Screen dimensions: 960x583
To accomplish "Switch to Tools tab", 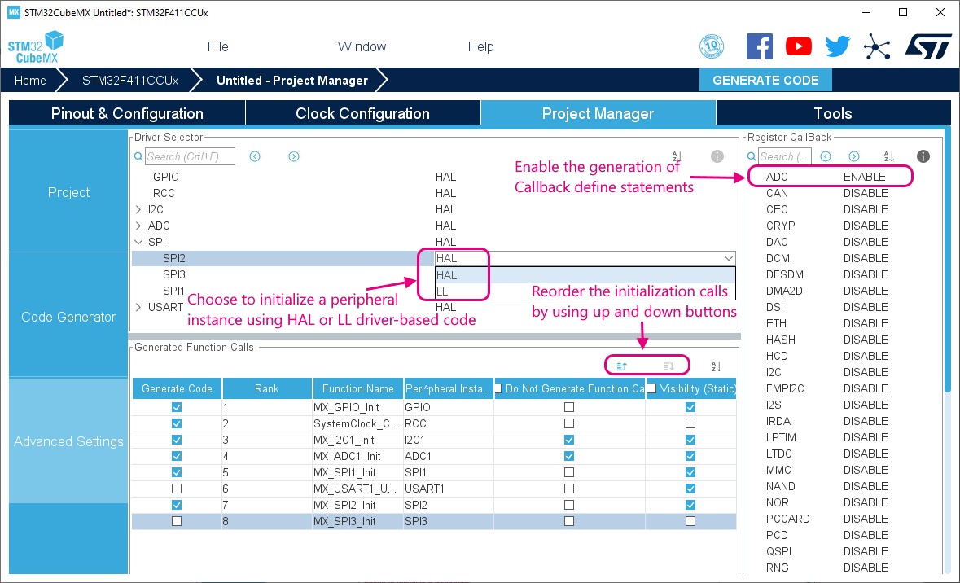I will coord(833,113).
